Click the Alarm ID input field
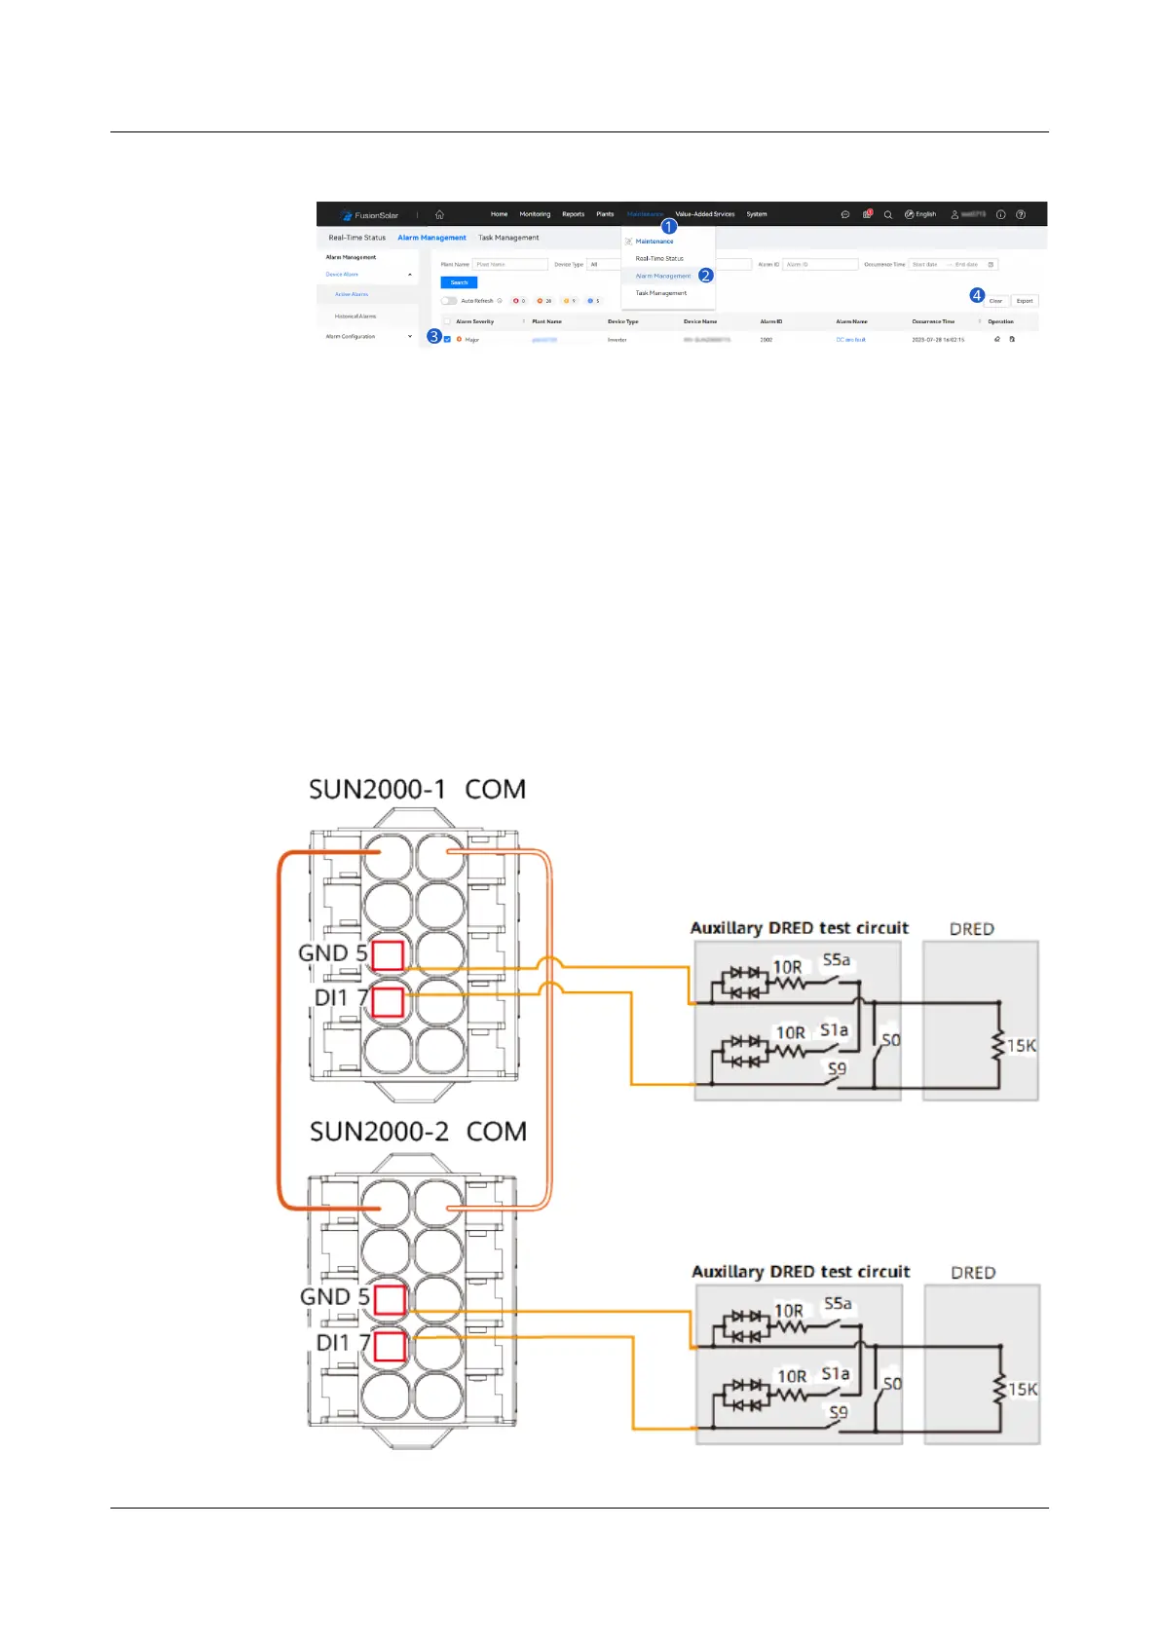1160x1640 pixels. pos(821,264)
